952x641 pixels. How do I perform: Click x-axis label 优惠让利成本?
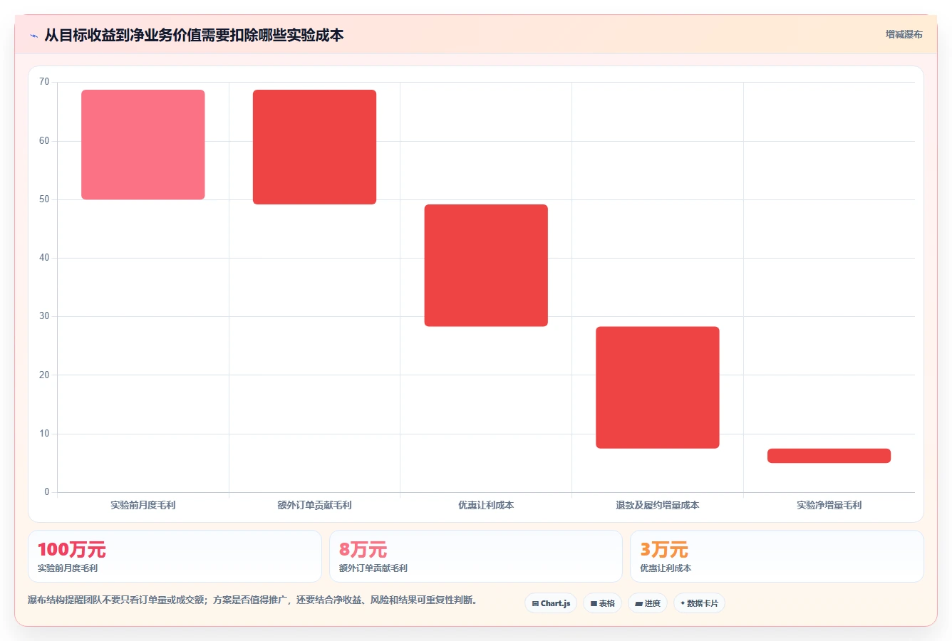[486, 505]
